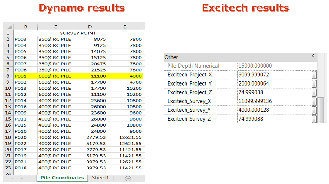Click the Excitech_Survey_Z value field

(274, 119)
